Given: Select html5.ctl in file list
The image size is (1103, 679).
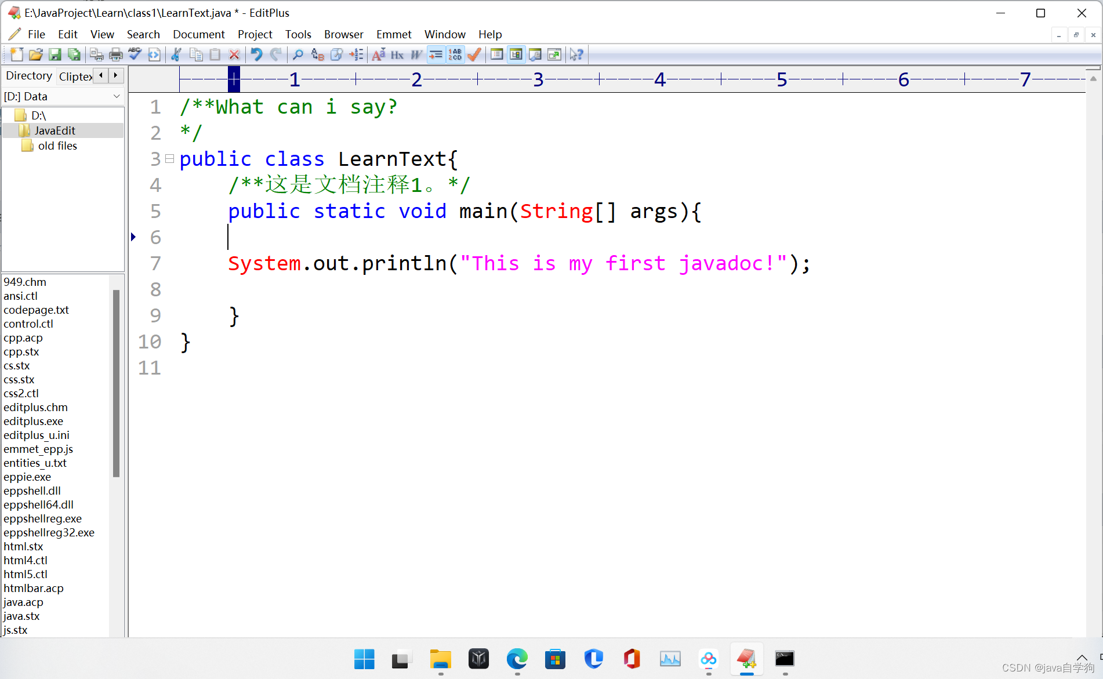Looking at the screenshot, I should 26,574.
